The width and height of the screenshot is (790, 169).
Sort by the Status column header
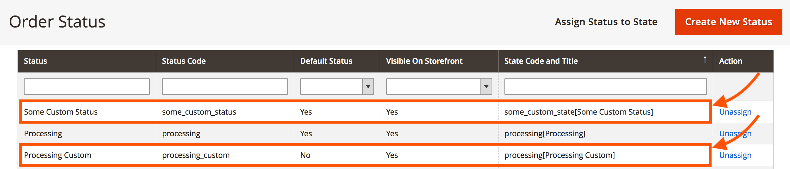pyautogui.click(x=36, y=61)
